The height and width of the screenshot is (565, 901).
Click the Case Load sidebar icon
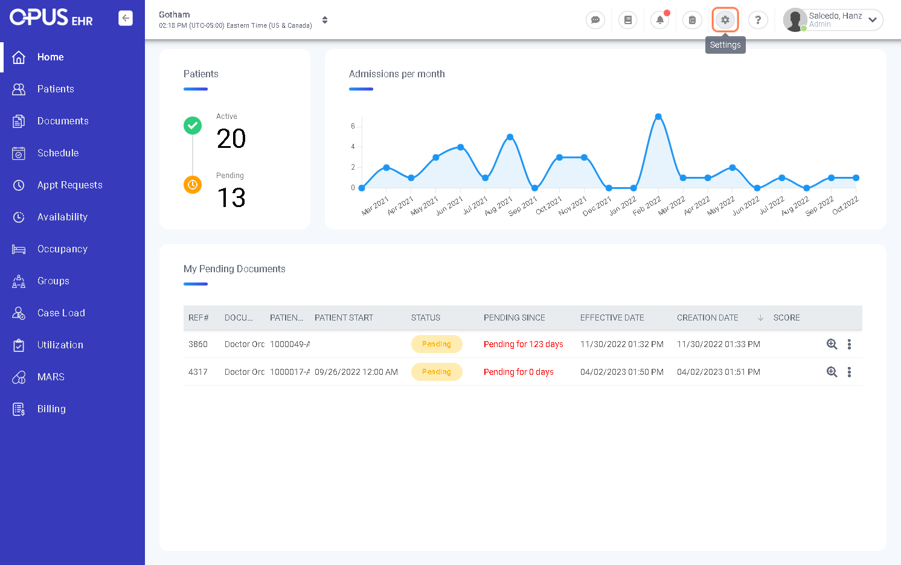click(x=19, y=313)
